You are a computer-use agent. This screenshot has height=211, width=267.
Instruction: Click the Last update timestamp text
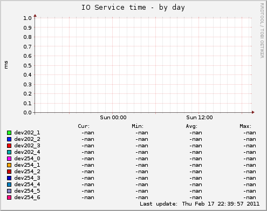(x=200, y=204)
